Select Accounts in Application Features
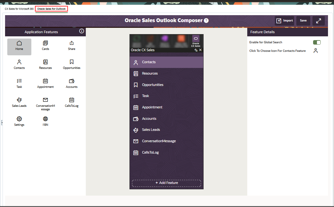Image resolution: width=334 pixels, height=207 pixels. pyautogui.click(x=72, y=84)
